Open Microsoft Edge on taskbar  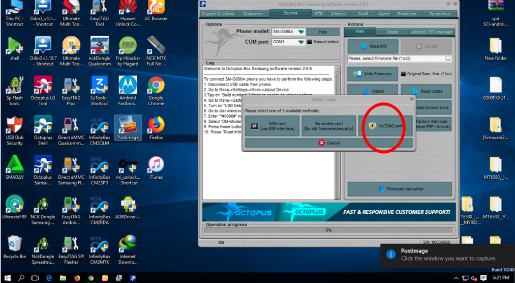coord(49,278)
